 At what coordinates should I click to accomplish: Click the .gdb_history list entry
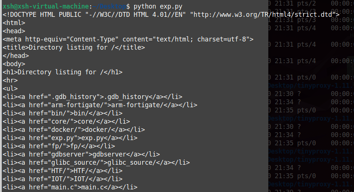[x=92, y=97]
